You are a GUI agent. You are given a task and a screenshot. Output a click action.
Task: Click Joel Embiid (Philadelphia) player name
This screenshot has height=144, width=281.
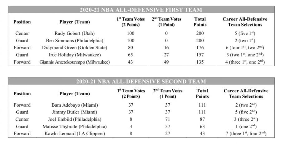(x=75, y=119)
